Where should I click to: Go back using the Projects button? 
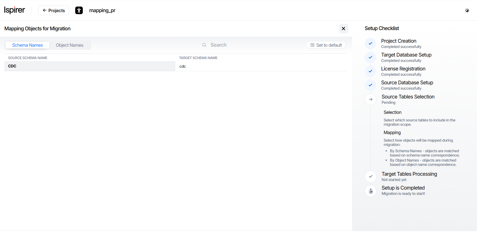(54, 10)
